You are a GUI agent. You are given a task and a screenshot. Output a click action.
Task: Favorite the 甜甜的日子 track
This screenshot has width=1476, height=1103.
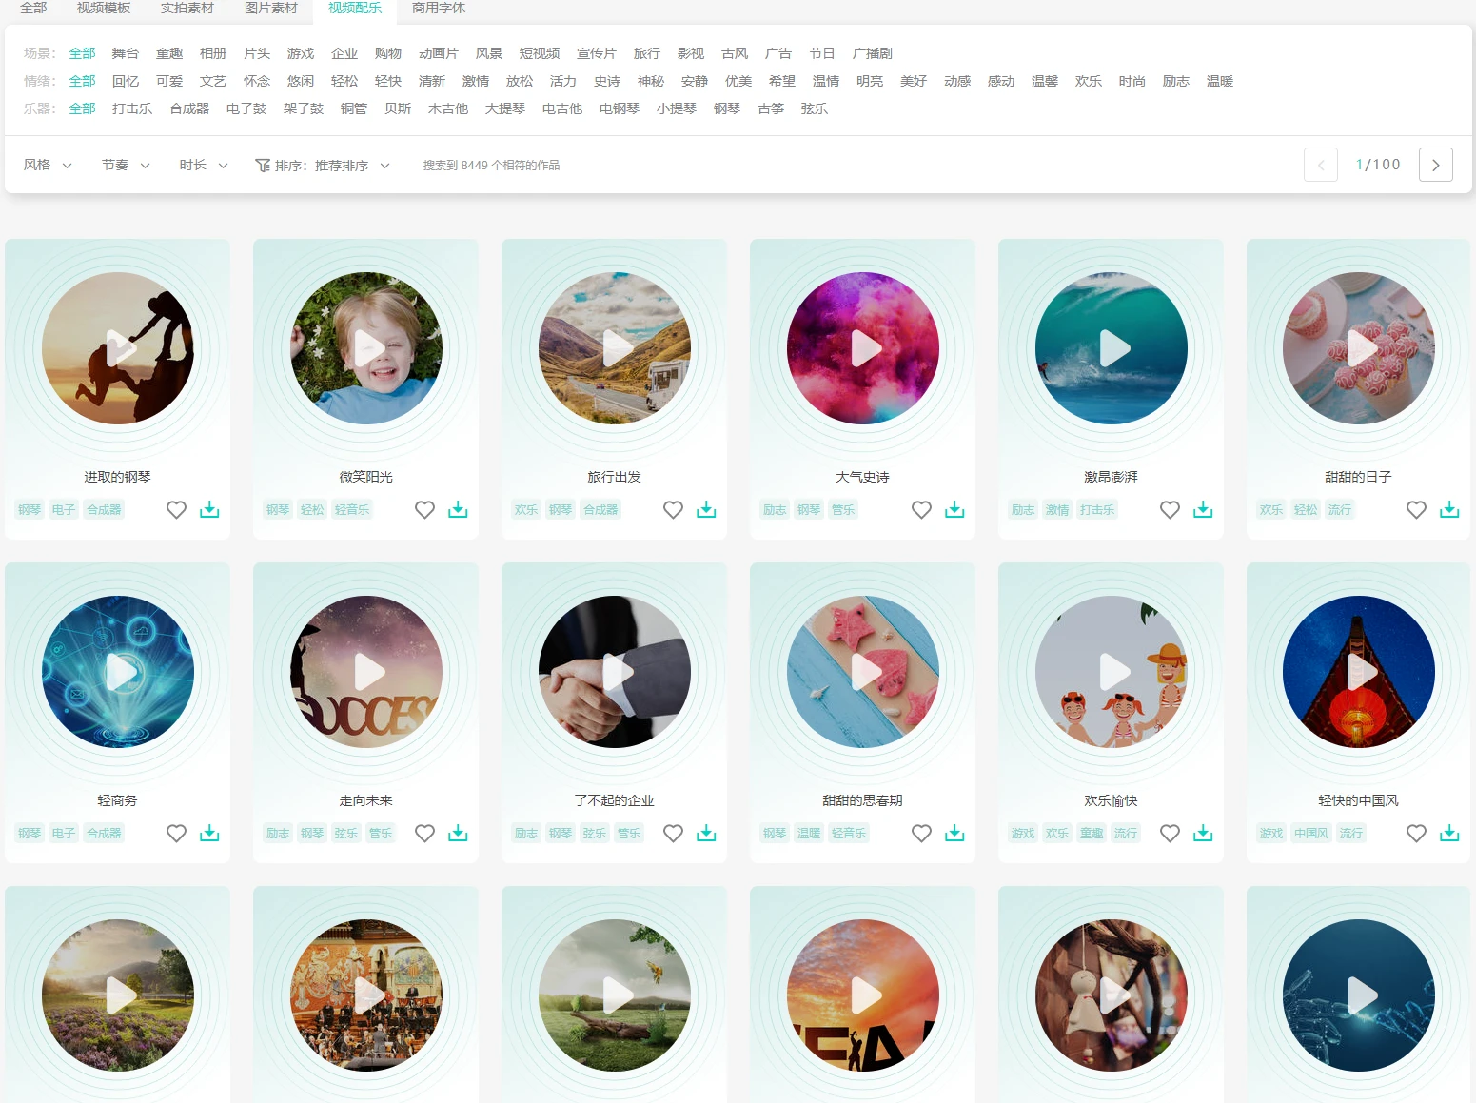click(1416, 510)
